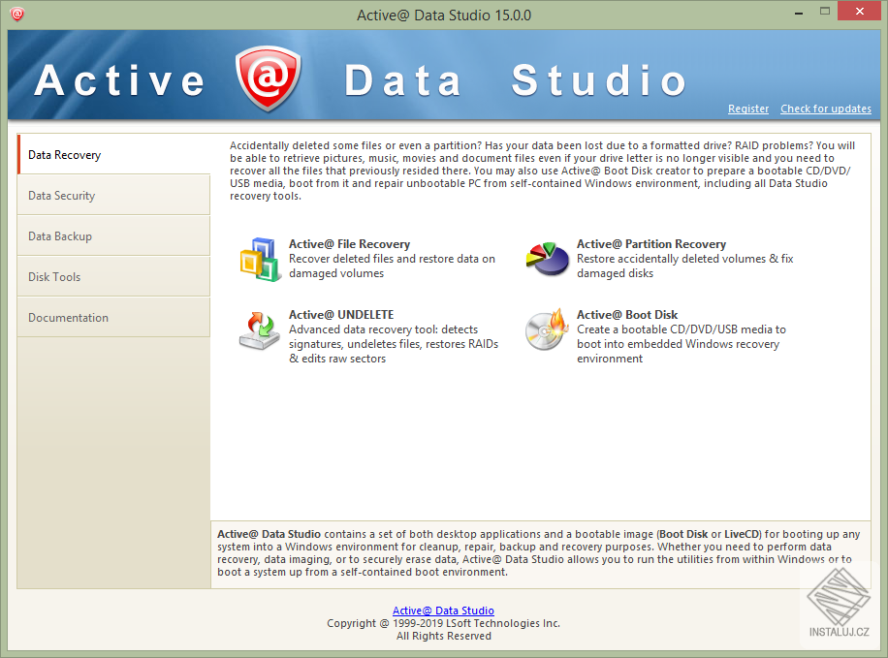
Task: Click the red shield logo in banner
Action: point(268,78)
